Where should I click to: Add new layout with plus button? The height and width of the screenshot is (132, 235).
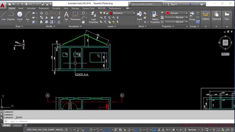pyautogui.click(x=26, y=125)
